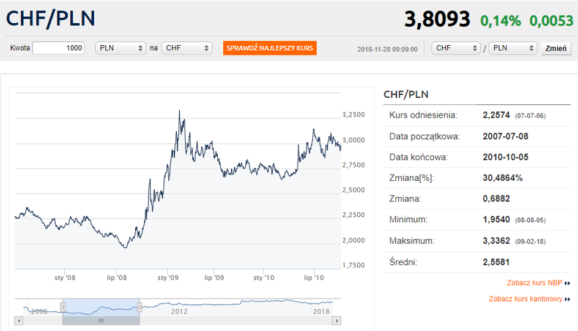The height and width of the screenshot is (331, 578).
Task: Click the Średni value 2,5581
Action: [x=496, y=262]
